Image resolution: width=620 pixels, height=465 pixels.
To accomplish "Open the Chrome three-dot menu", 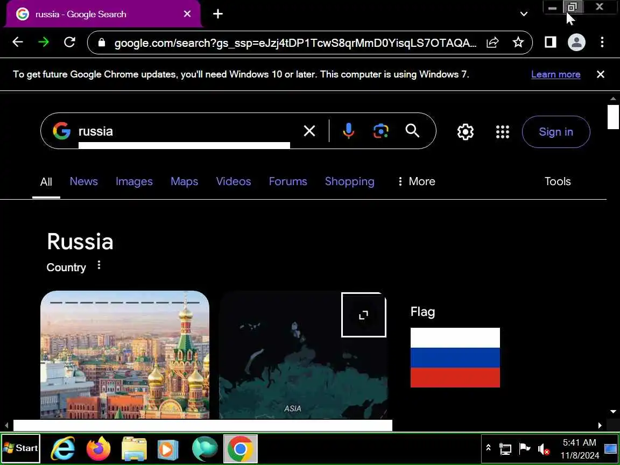I will click(602, 43).
